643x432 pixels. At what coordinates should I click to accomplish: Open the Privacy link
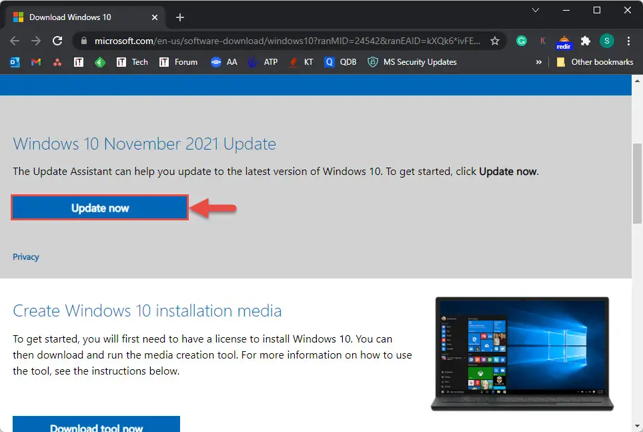click(x=26, y=256)
